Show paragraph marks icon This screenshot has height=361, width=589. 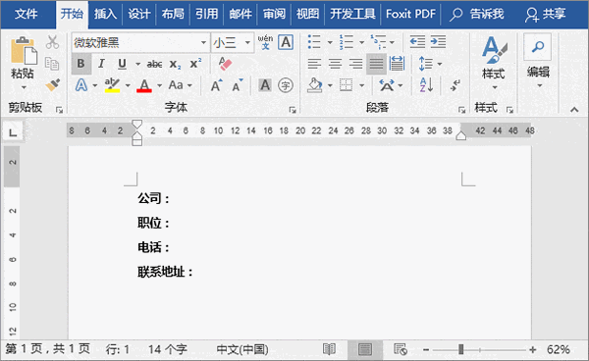tap(455, 85)
